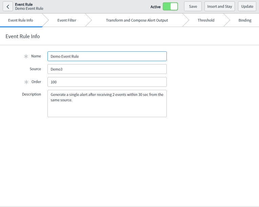Switch to the Event Rule Info tab
This screenshot has height=207, width=259.
(x=21, y=20)
